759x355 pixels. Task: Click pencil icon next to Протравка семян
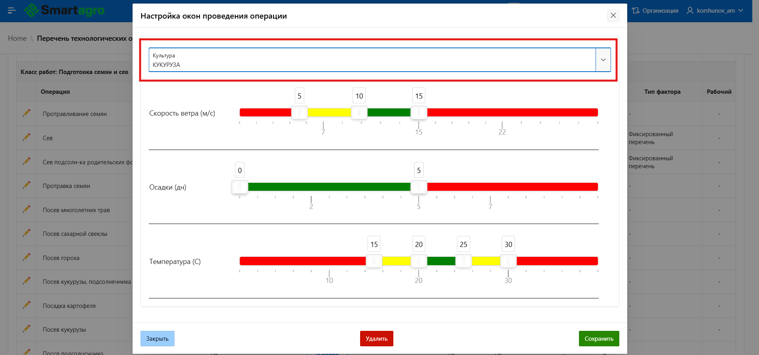pyautogui.click(x=27, y=185)
